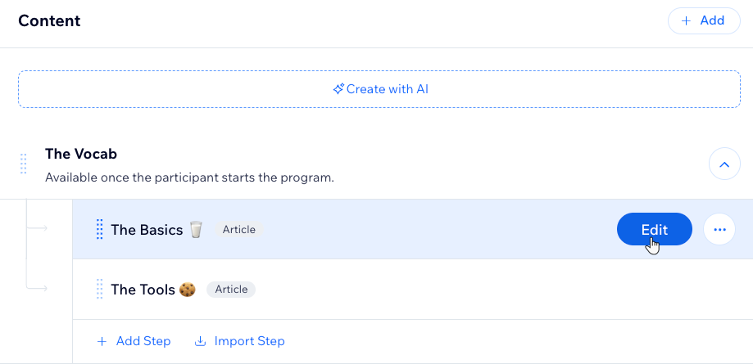Viewport: 753px width, 364px height.
Task: Collapse The Vocab section with the chevron
Action: click(x=724, y=164)
